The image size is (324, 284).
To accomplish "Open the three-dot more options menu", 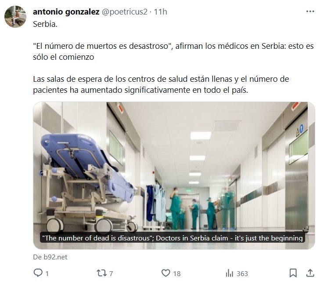I will click(x=310, y=11).
